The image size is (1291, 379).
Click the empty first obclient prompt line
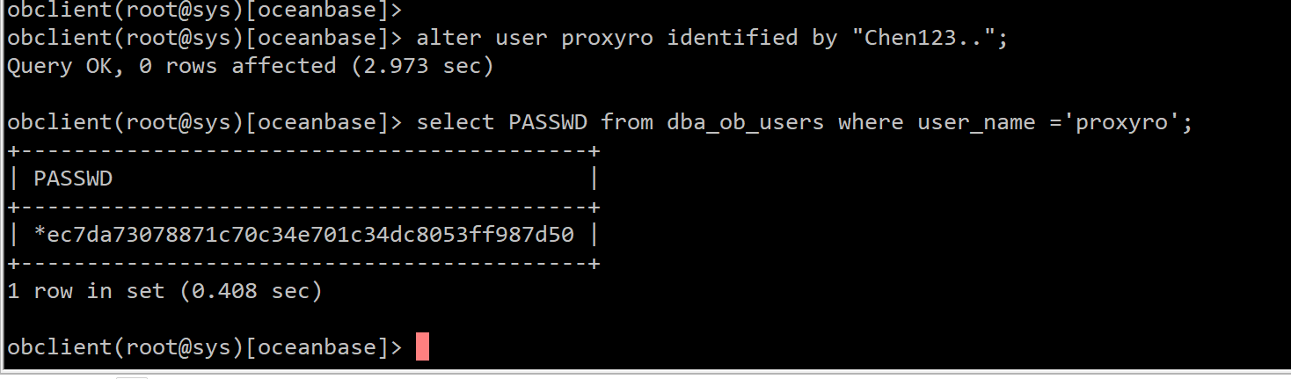pos(204,11)
